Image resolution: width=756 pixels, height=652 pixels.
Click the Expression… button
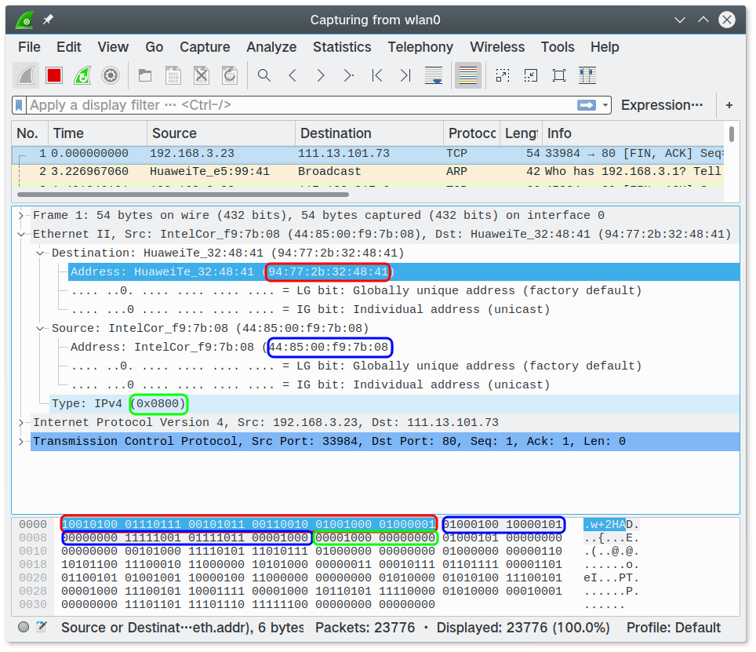coord(661,105)
